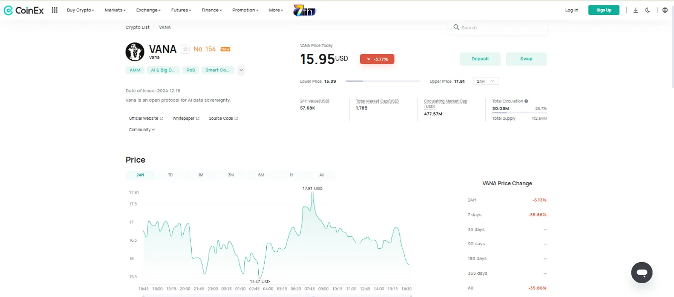
Task: Click the Smart Co... tag
Action: (217, 70)
